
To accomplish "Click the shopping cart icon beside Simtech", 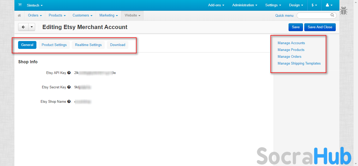I will click(20, 5).
